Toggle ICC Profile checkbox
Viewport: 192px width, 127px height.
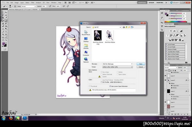coord(101,82)
